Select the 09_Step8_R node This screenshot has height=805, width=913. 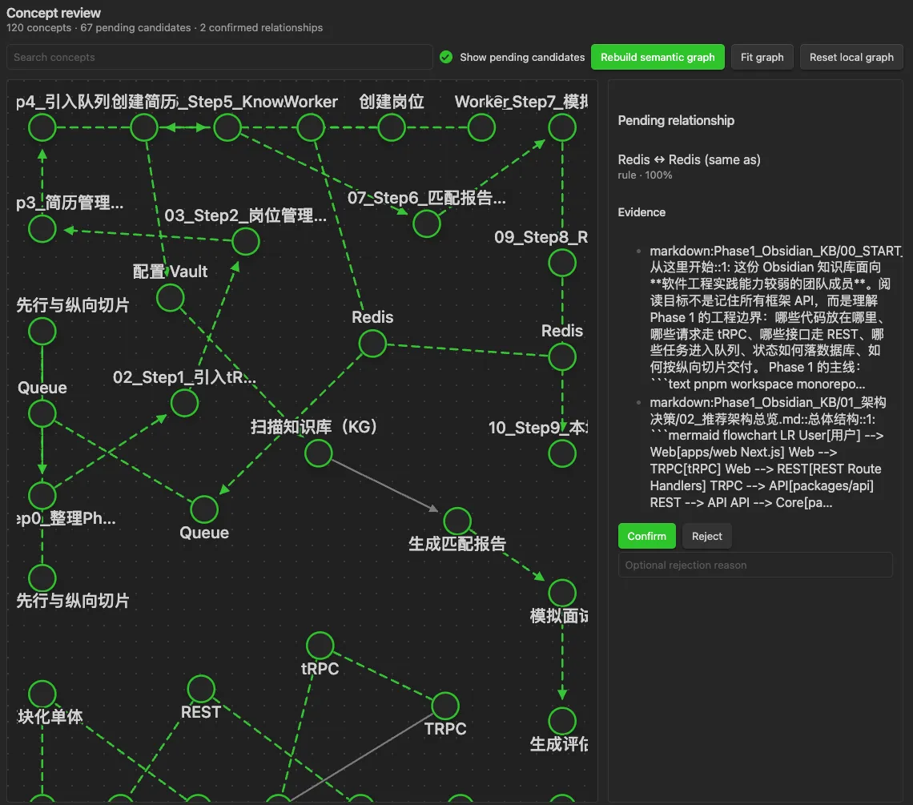click(x=562, y=263)
